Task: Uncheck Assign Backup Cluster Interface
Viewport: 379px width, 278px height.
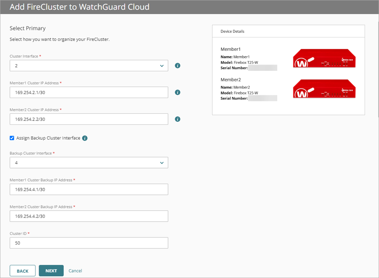Action: coord(12,138)
